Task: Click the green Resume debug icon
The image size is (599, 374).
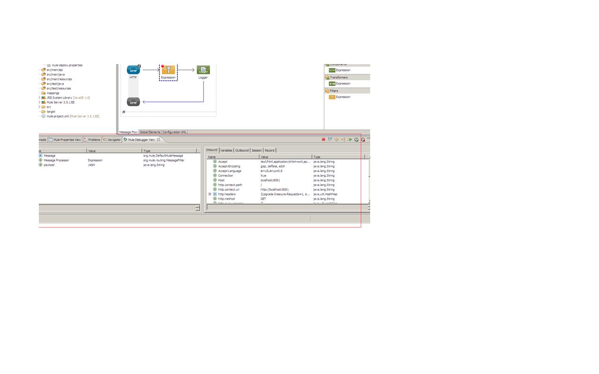Action: 350,139
